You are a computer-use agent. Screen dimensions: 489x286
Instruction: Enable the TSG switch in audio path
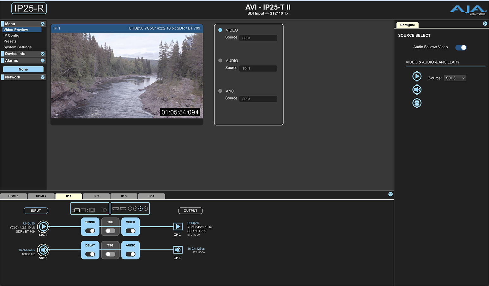tap(110, 254)
